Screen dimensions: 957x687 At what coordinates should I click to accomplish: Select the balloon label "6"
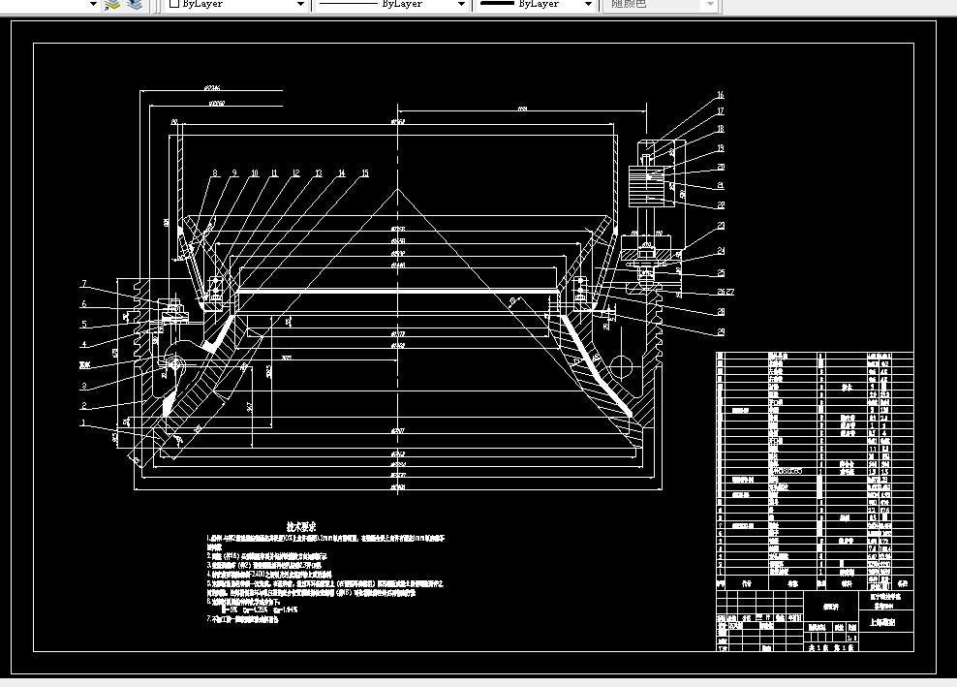(x=84, y=303)
